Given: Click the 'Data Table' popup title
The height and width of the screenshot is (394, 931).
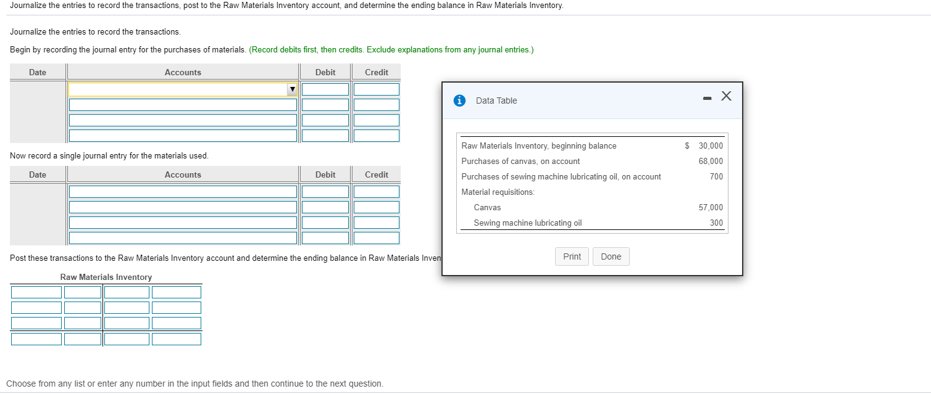Looking at the screenshot, I should point(496,101).
